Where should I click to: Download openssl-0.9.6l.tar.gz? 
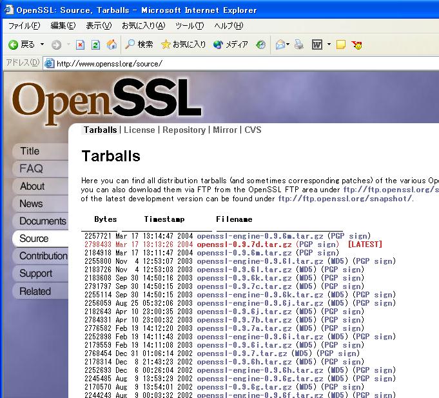tap(244, 270)
